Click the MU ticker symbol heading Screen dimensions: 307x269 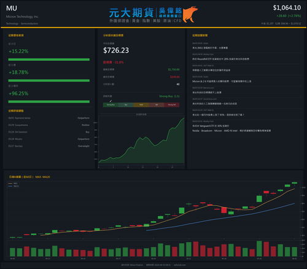click(12, 9)
